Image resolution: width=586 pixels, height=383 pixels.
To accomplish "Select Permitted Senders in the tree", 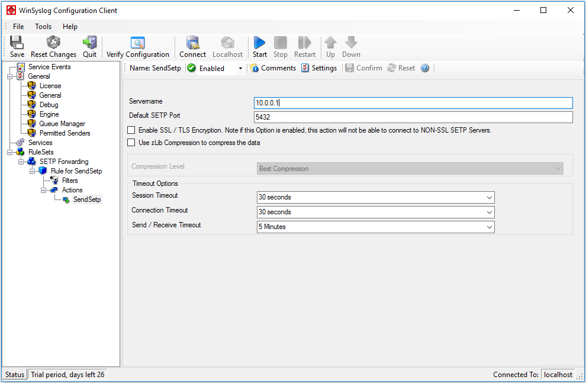I will (x=65, y=133).
